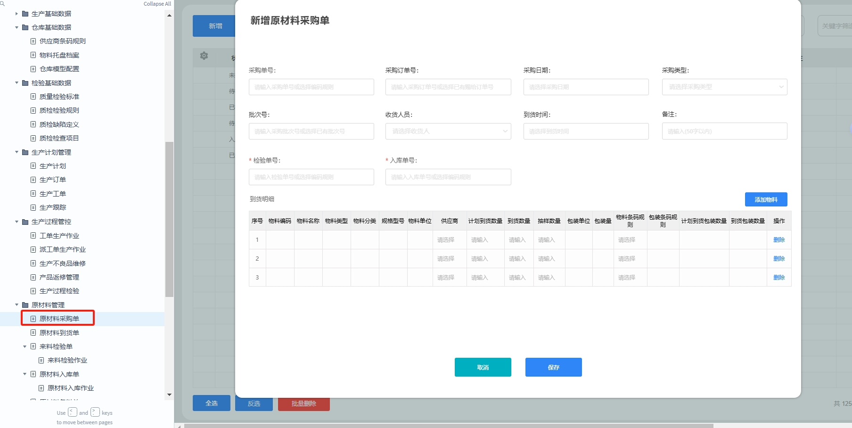Click the folder icon beside 原材料管理
This screenshot has height=428, width=852.
click(x=25, y=305)
